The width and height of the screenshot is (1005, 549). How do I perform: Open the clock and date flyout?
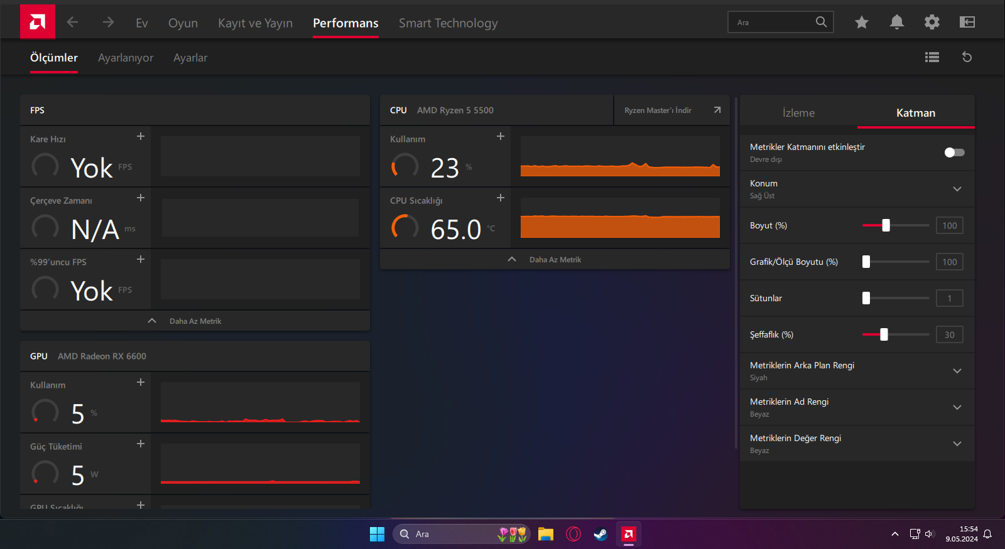click(962, 534)
